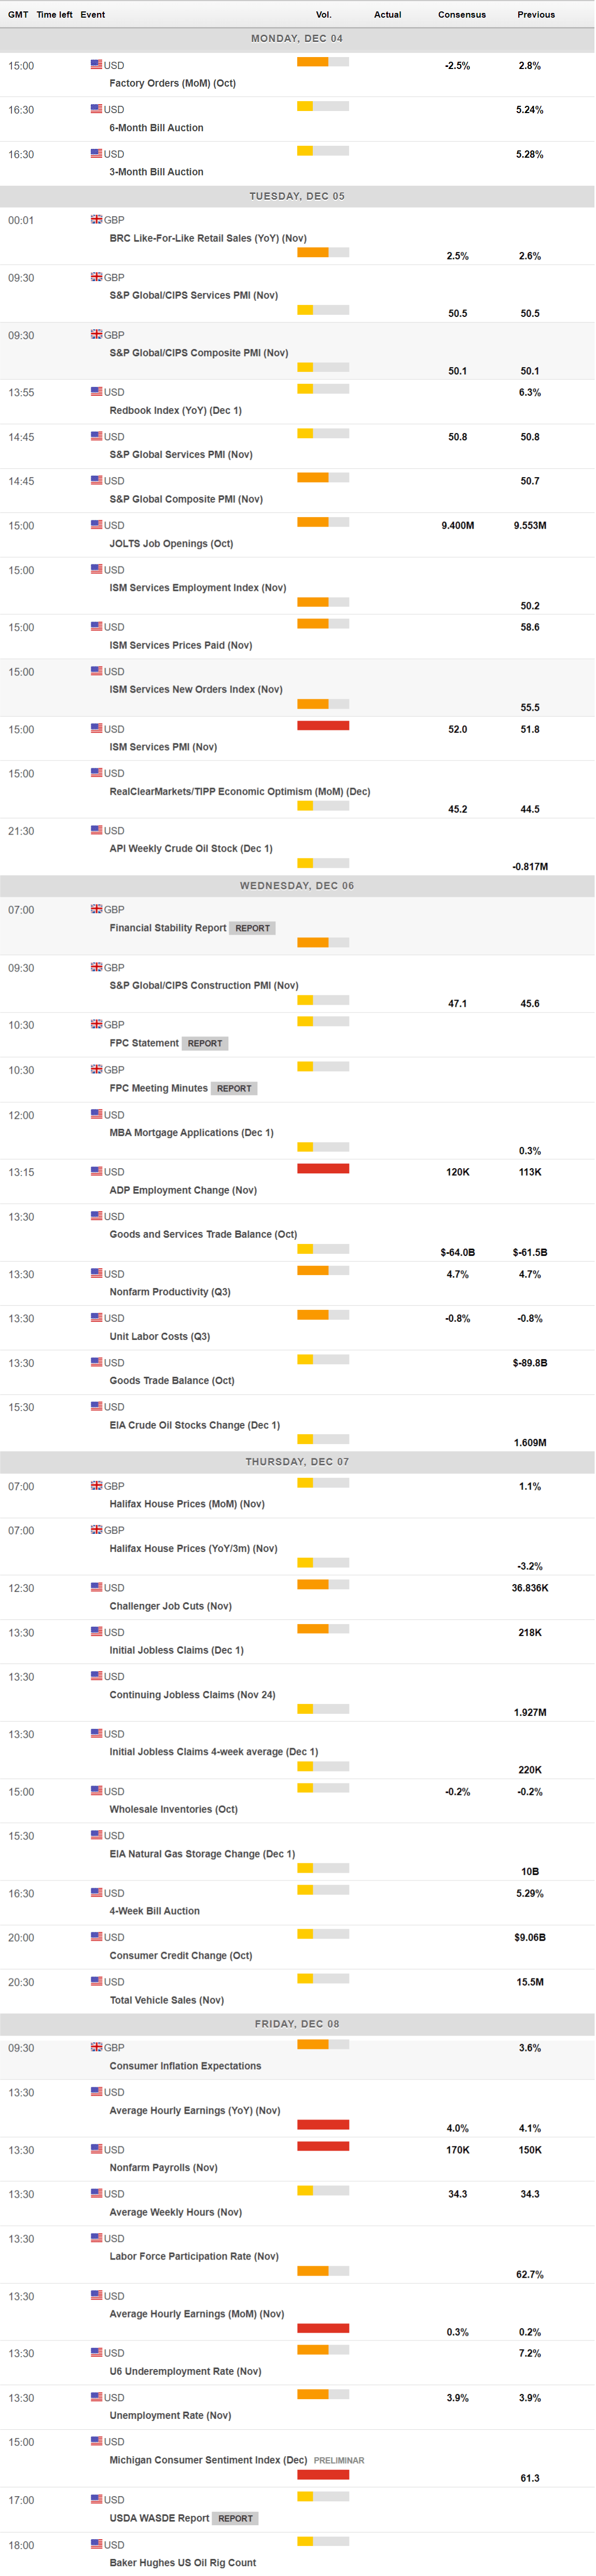596x2576 pixels.
Task: Click the US flag for Factory Orders event
Action: pos(96,64)
